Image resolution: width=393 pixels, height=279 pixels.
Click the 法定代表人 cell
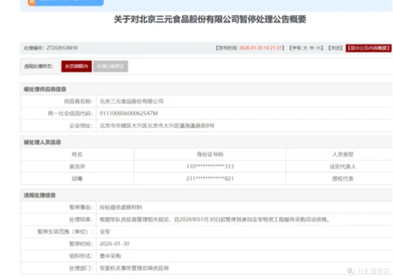click(343, 166)
